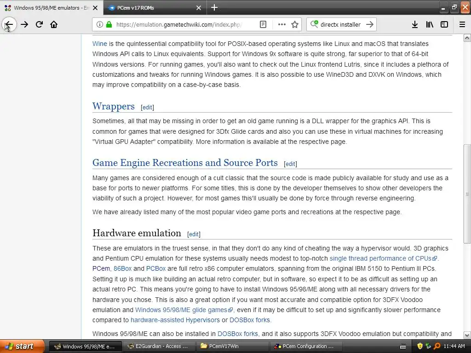
Task: Edit the Game Engine Recreations section
Action: pyautogui.click(x=290, y=164)
